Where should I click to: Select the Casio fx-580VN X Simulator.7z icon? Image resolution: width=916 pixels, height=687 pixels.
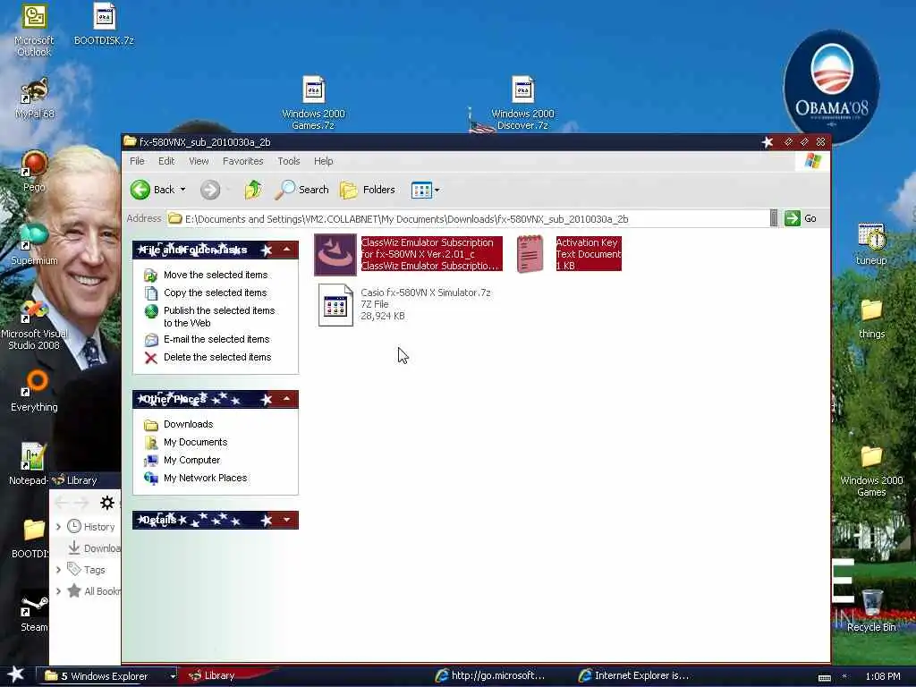pyautogui.click(x=336, y=304)
